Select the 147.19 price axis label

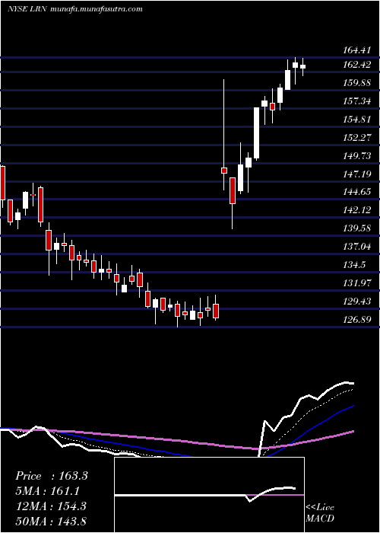357,174
